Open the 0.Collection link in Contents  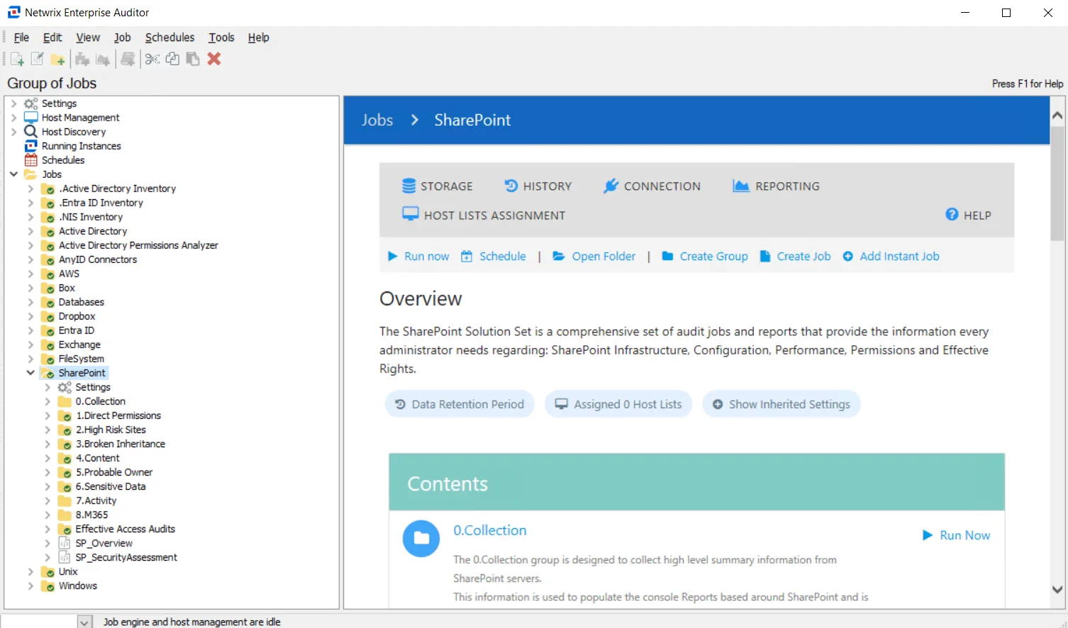(x=490, y=530)
